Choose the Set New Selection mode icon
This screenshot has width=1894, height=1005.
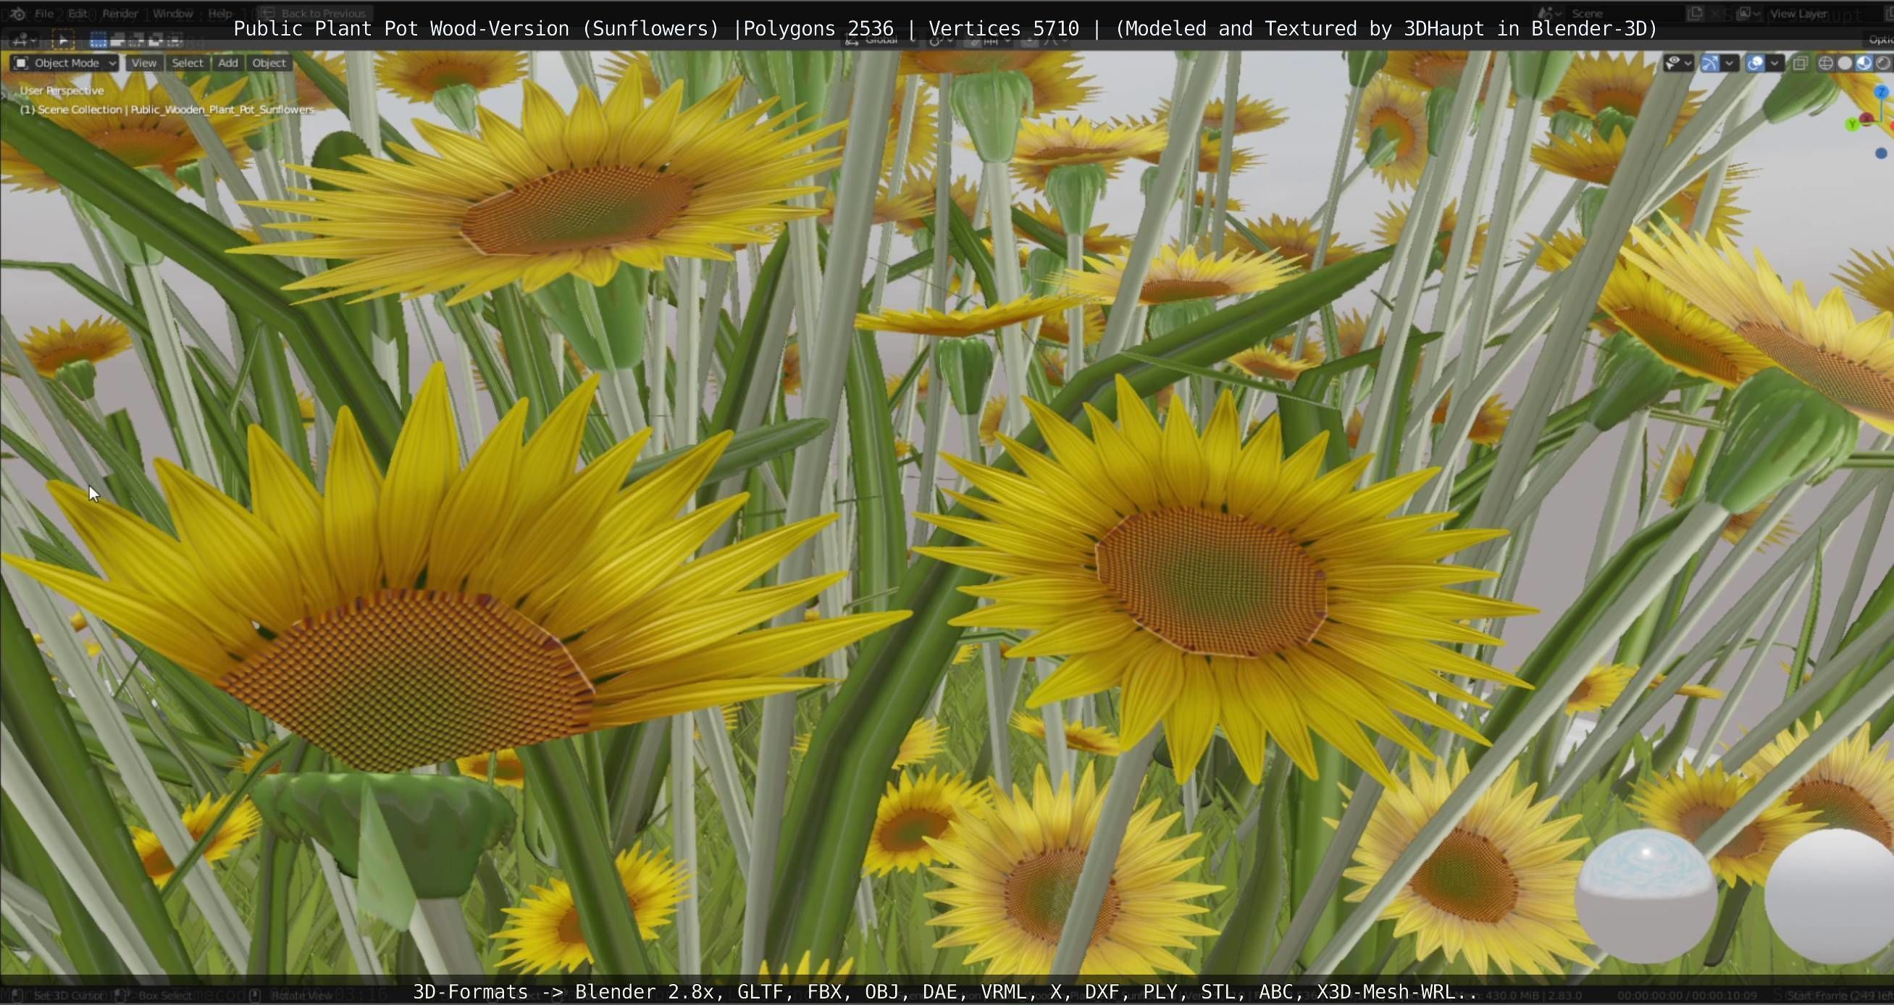pos(98,41)
